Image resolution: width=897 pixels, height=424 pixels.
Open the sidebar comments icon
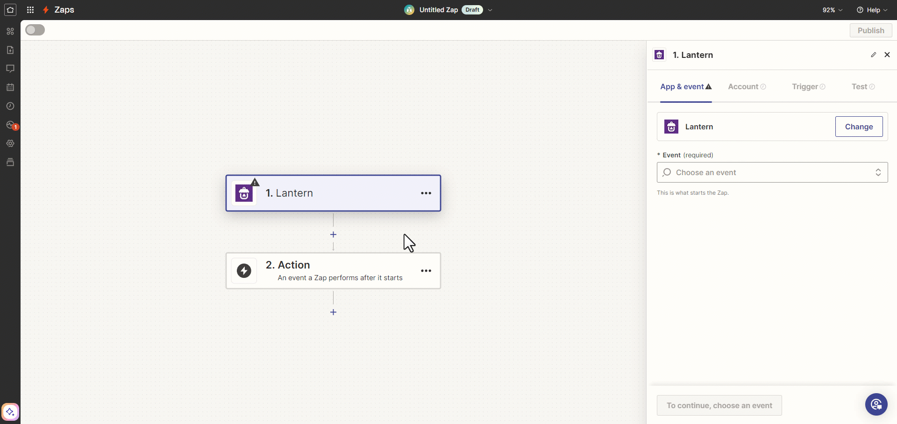[x=10, y=69]
